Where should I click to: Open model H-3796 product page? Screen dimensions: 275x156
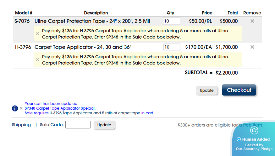coord(23,47)
